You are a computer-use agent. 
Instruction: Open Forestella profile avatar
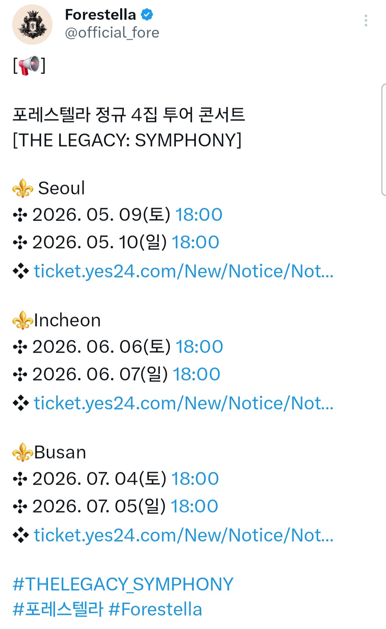tap(32, 25)
